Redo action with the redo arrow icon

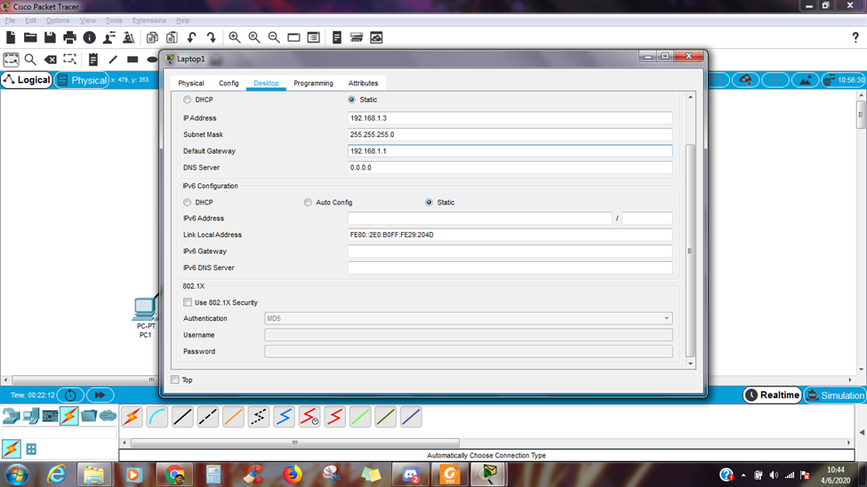(212, 37)
